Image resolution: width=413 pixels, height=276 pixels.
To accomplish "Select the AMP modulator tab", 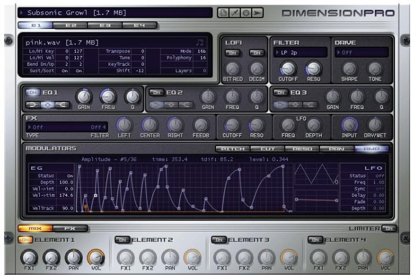I will tap(371, 149).
